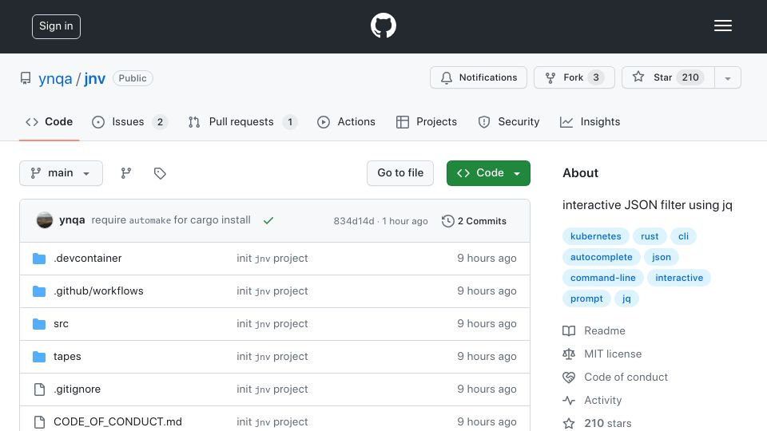Select the rust topic tag
The width and height of the screenshot is (767, 431).
[x=650, y=236]
